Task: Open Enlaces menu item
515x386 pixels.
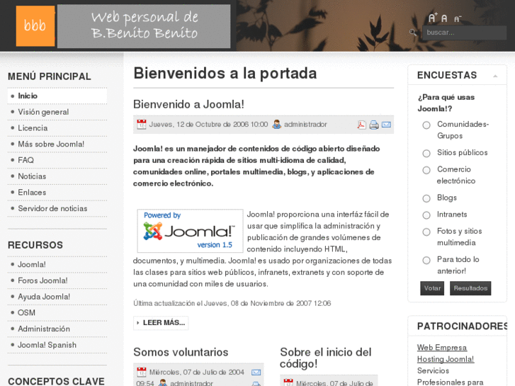Action: [x=57, y=193]
